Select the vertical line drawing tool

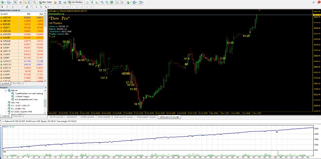coord(13,7)
